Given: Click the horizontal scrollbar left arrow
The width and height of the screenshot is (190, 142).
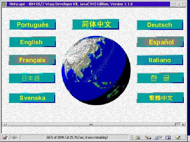Looking at the screenshot, I should point(5,125).
